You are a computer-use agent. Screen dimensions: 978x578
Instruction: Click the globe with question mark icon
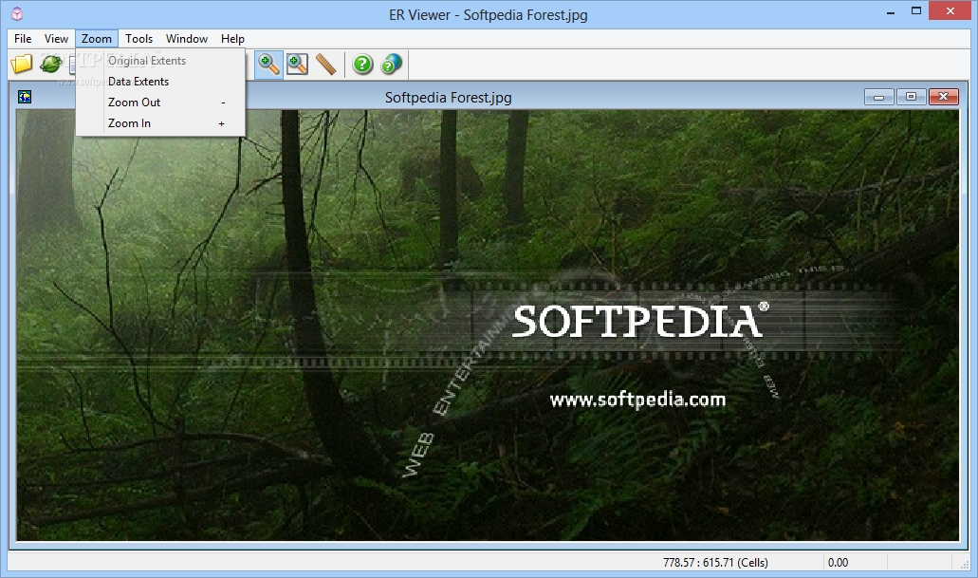[391, 65]
